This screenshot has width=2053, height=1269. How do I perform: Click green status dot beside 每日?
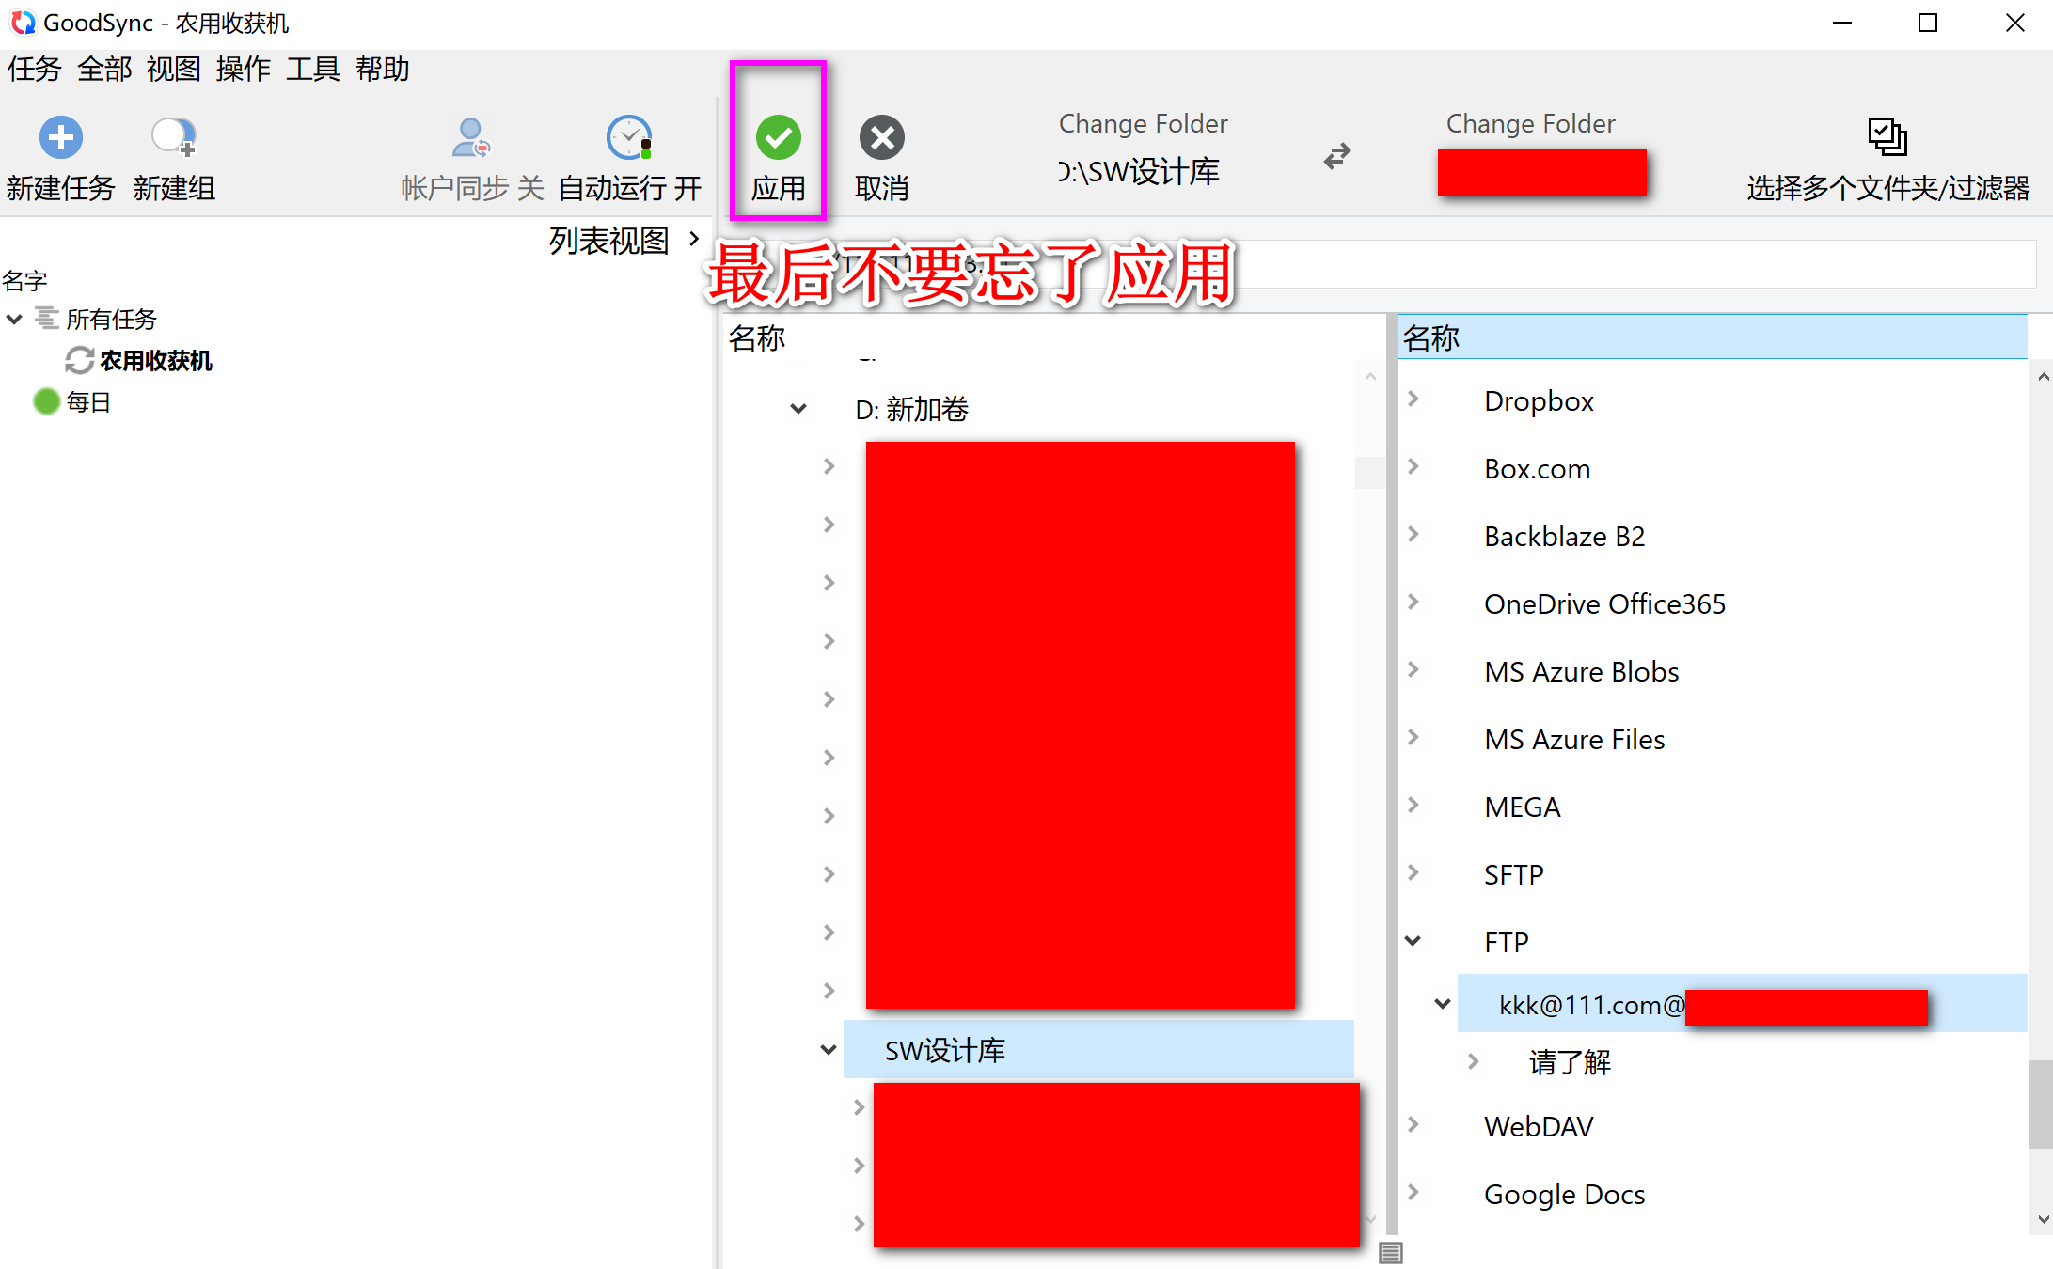(46, 402)
